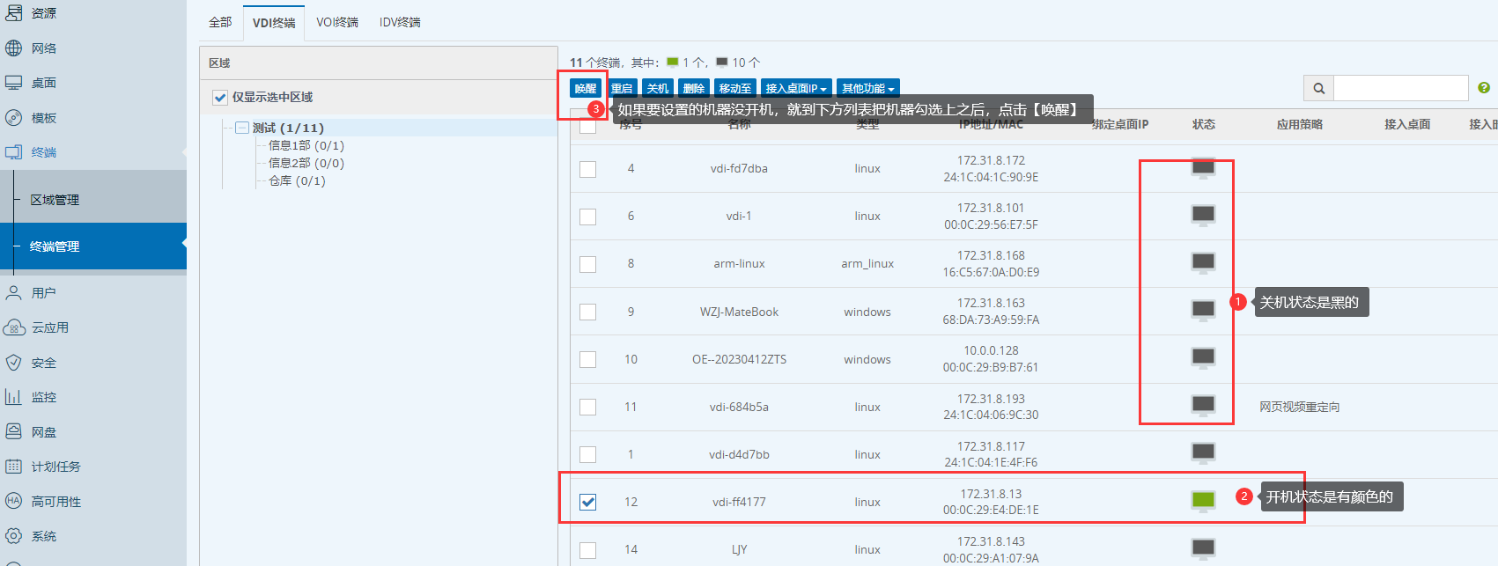Click the 唤醒 wake-up button
1498x566 pixels.
point(585,88)
